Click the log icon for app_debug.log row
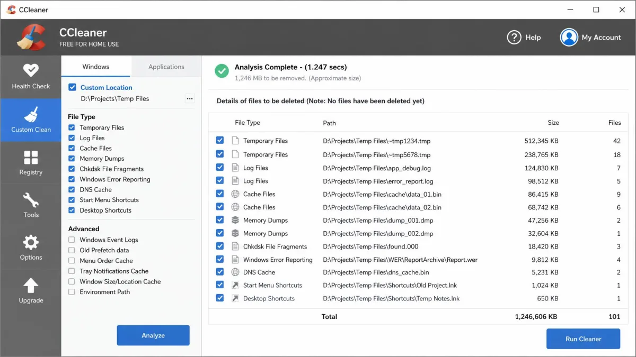 click(235, 168)
